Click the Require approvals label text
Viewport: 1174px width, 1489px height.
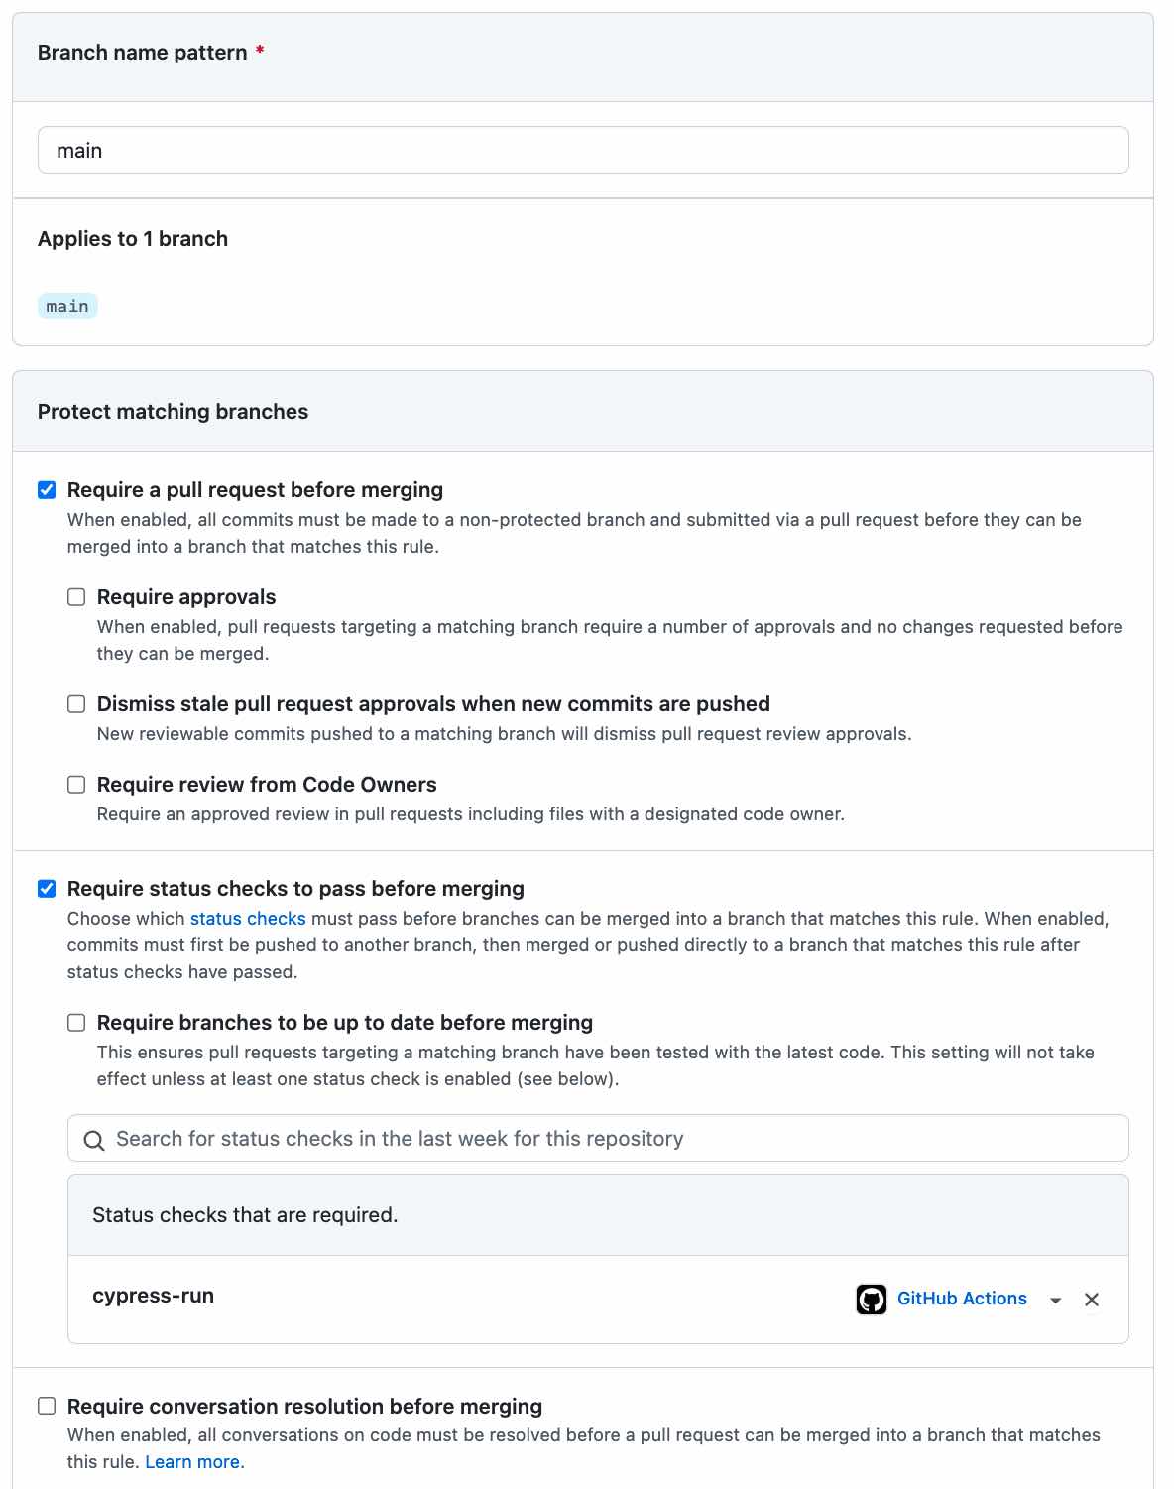(186, 597)
